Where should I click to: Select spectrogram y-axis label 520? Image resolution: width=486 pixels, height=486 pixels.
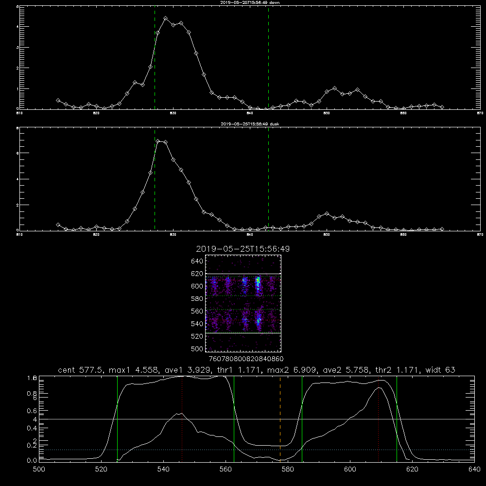[x=197, y=336]
